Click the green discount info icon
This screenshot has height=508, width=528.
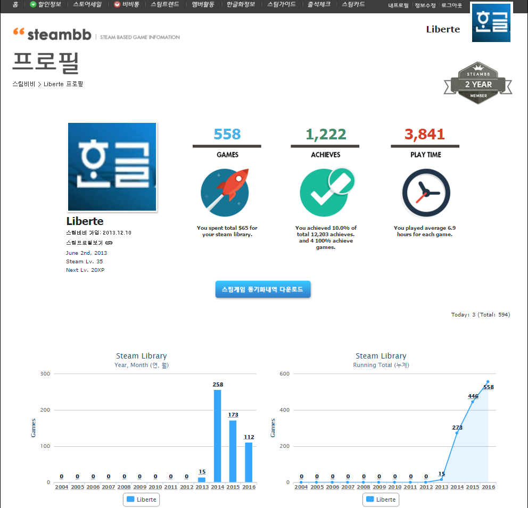[33, 4]
